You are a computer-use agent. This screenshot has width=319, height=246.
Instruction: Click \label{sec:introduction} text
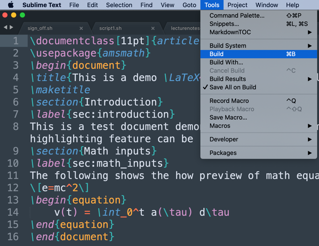coord(103,114)
